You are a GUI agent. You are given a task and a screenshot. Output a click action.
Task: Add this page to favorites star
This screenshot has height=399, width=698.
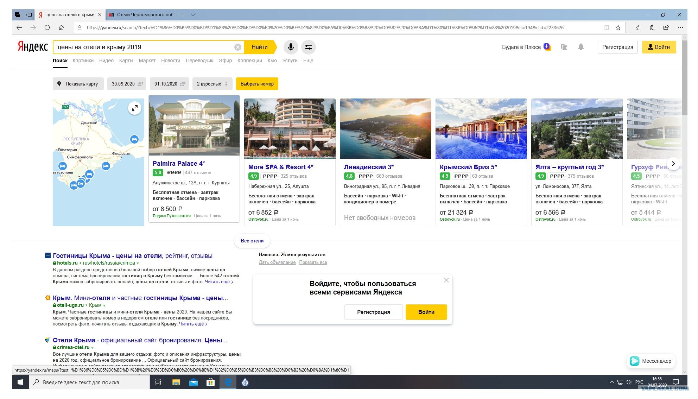618,27
